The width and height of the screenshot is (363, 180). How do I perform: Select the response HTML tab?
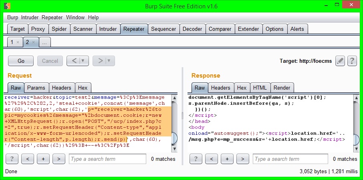[260, 88]
